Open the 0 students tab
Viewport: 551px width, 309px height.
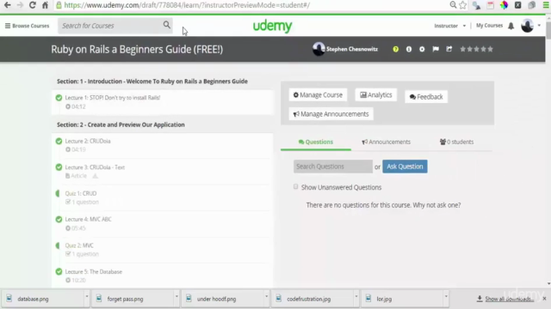pyautogui.click(x=457, y=142)
